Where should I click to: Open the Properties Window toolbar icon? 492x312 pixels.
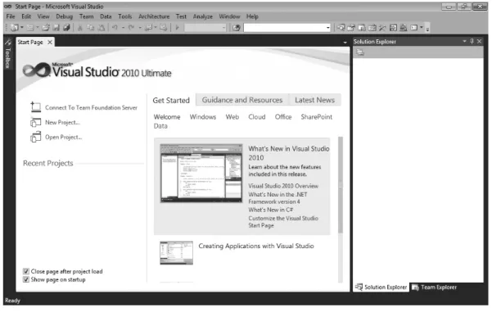coord(351,28)
